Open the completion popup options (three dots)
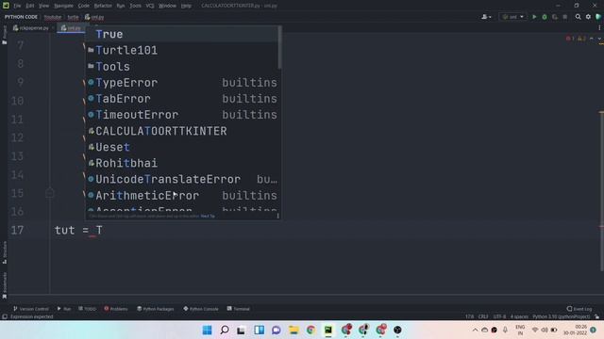The height and width of the screenshot is (339, 604). point(277,216)
